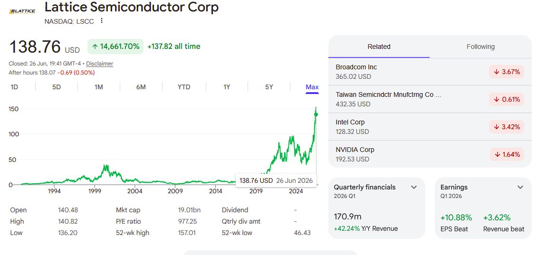
Task: Click the green price marker dot on chart
Action: tap(316, 114)
